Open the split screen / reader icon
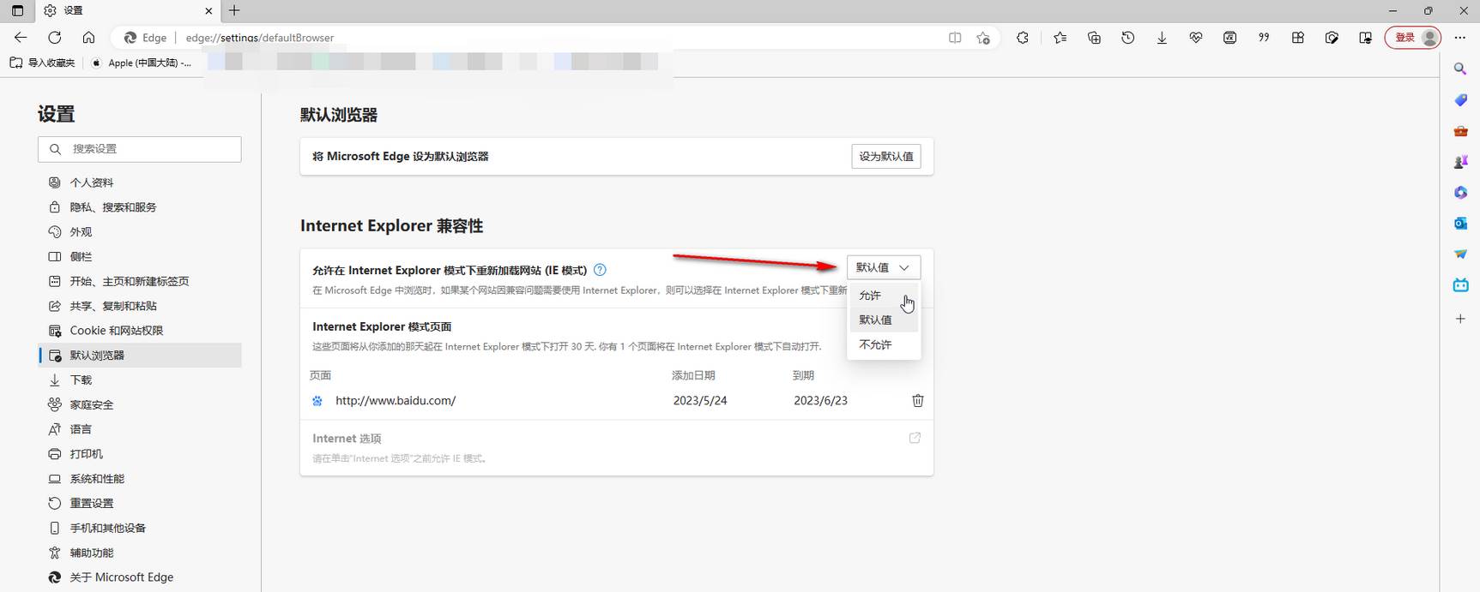This screenshot has height=592, width=1480. pyautogui.click(x=955, y=38)
